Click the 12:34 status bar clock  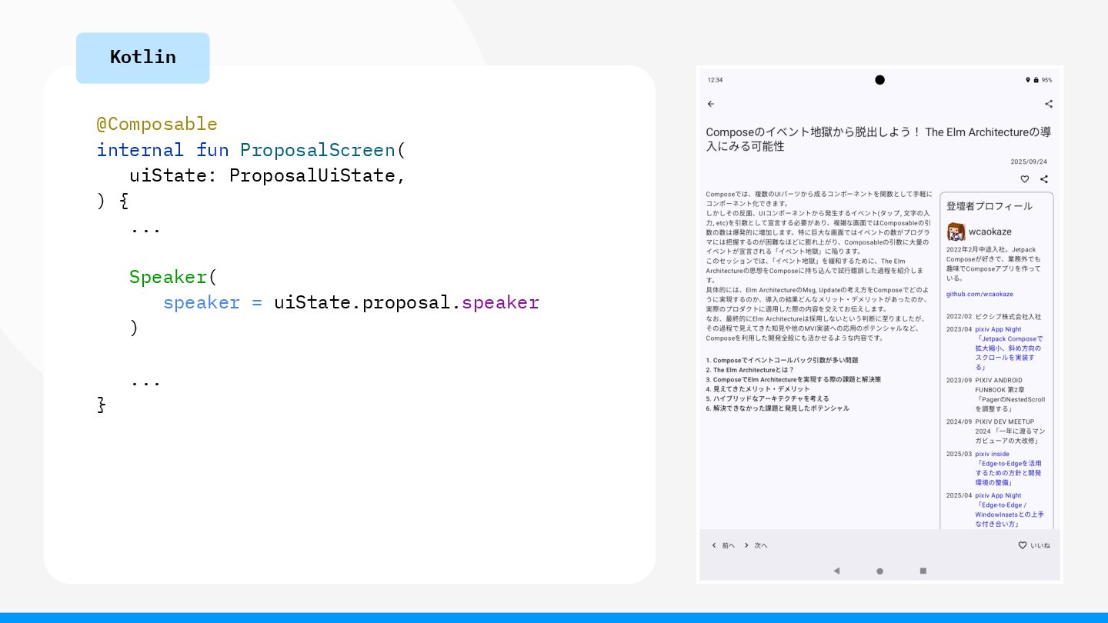(715, 80)
